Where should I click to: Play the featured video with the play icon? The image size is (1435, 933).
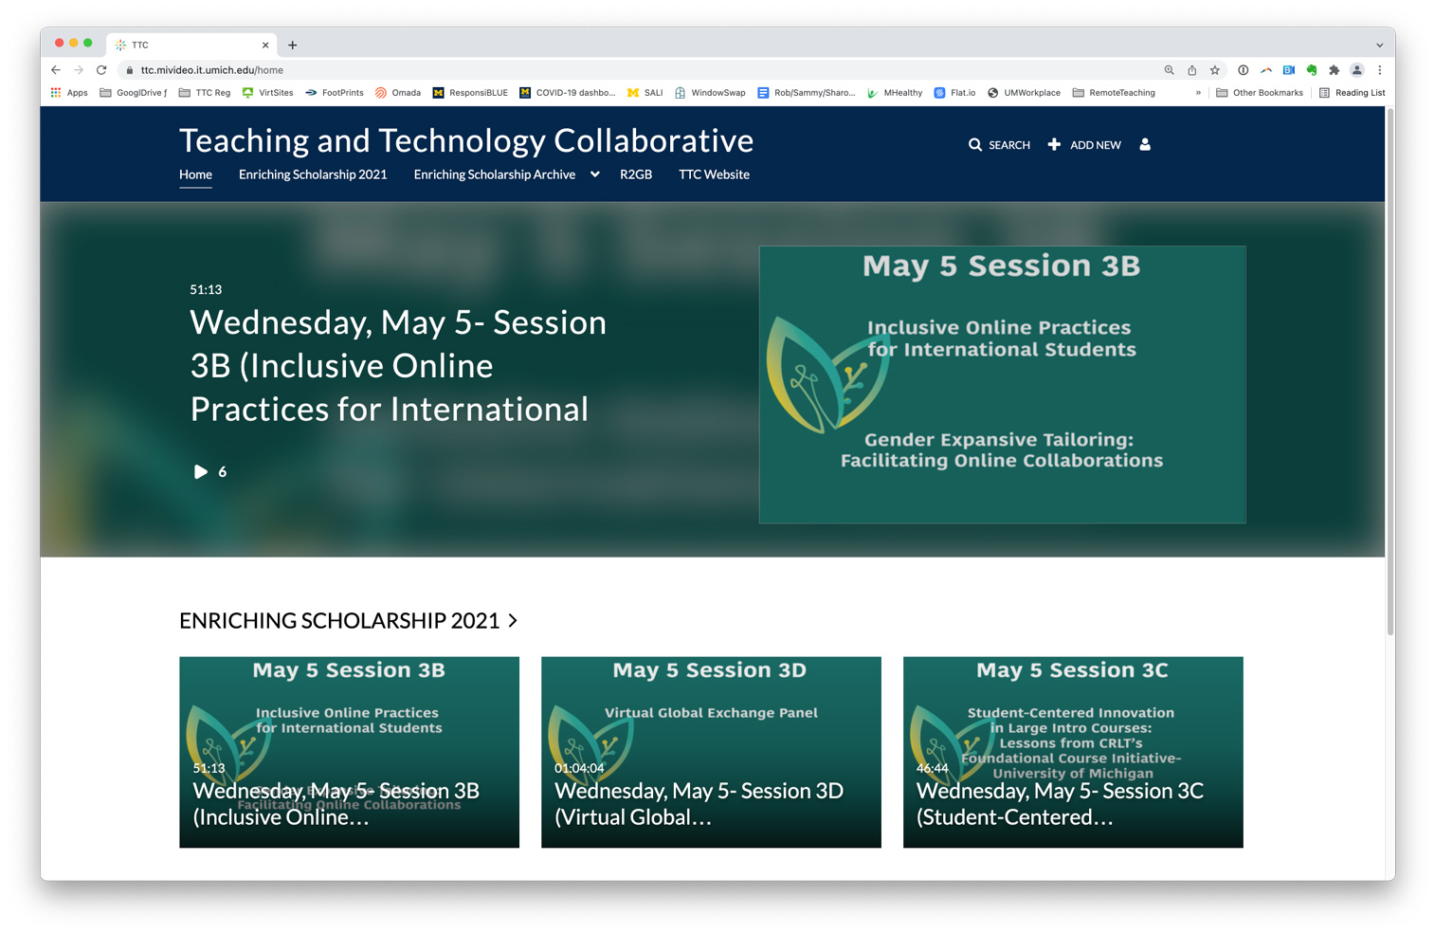click(x=200, y=471)
